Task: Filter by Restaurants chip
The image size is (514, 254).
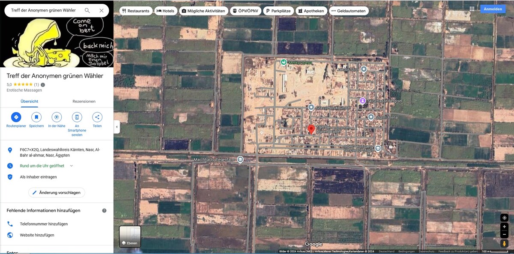Action: [136, 11]
